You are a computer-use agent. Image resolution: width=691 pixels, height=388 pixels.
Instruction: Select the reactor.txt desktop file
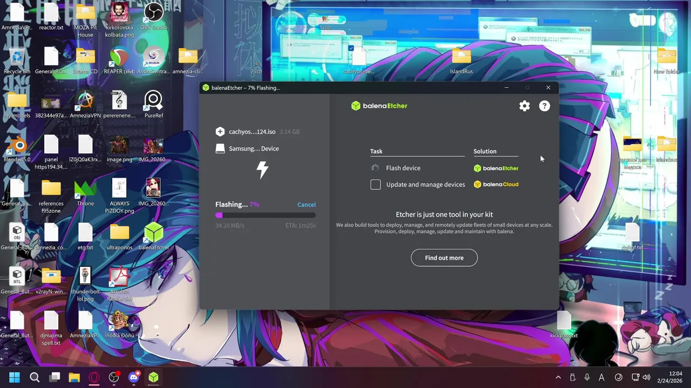click(51, 17)
